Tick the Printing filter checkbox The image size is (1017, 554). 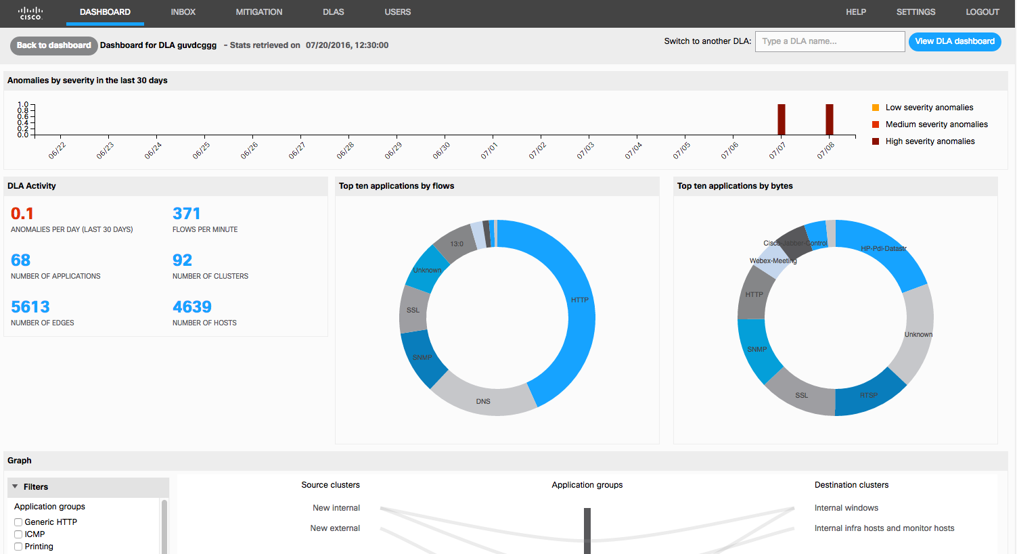(18, 547)
